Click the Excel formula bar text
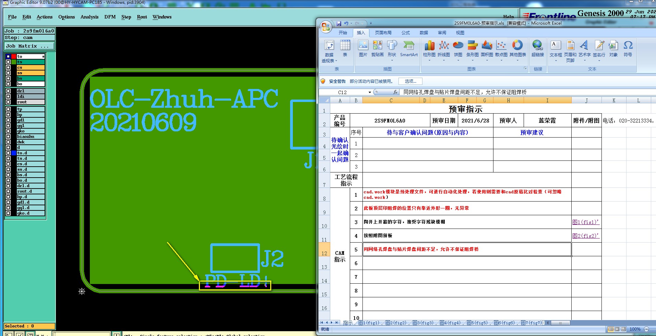The width and height of the screenshot is (656, 336). 465,92
